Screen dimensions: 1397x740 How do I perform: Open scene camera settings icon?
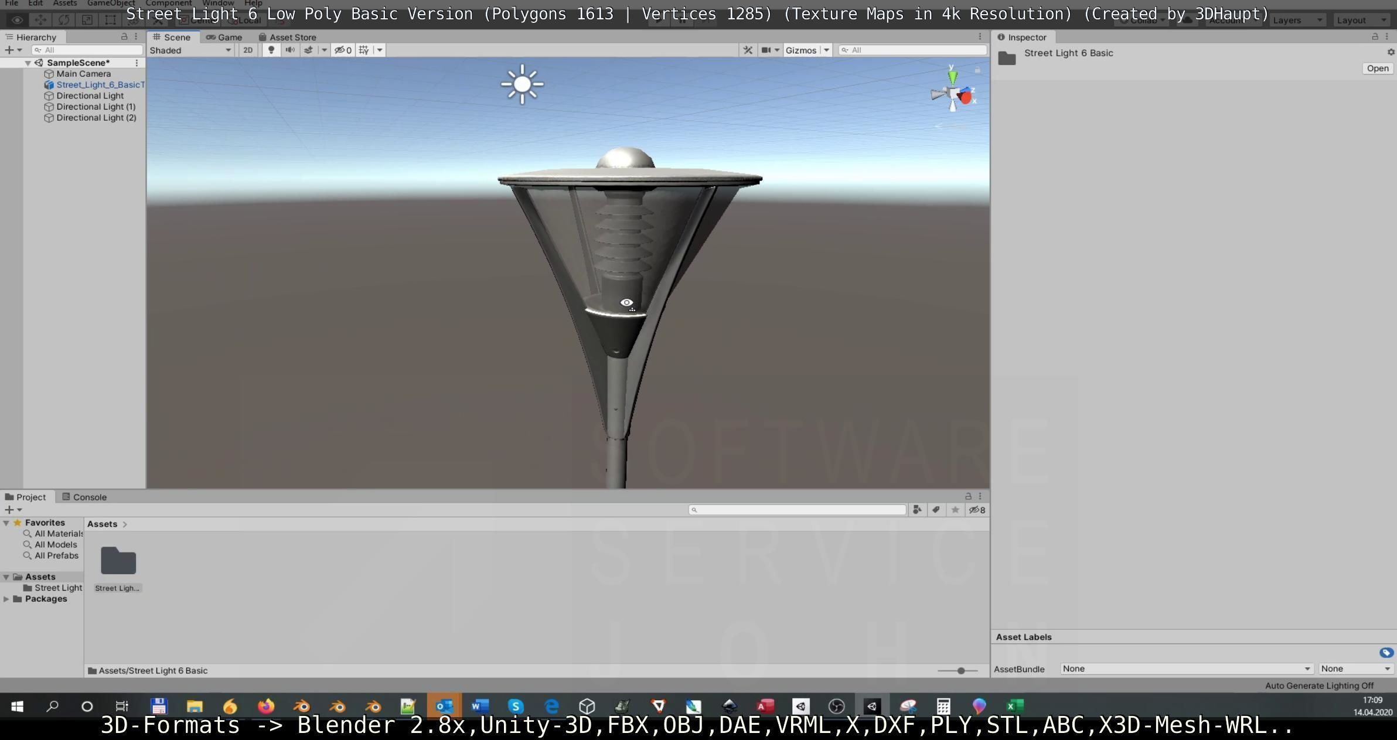click(x=766, y=50)
